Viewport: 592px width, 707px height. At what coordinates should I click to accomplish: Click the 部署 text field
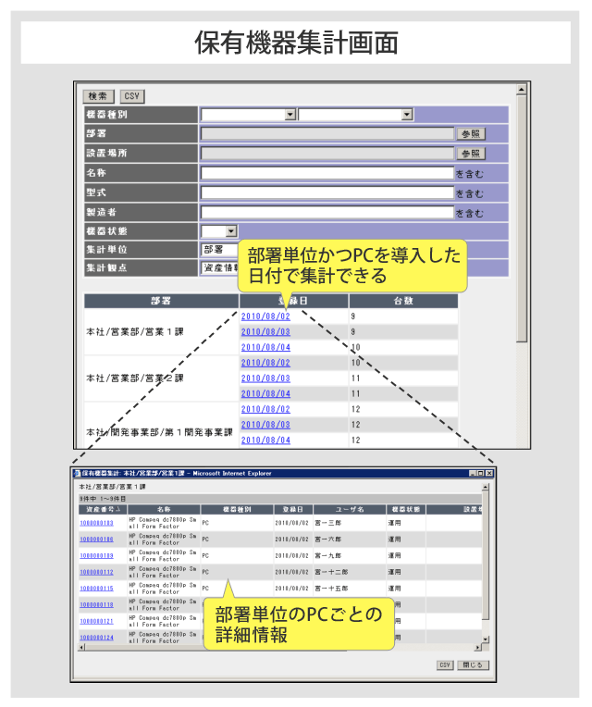pyautogui.click(x=327, y=134)
